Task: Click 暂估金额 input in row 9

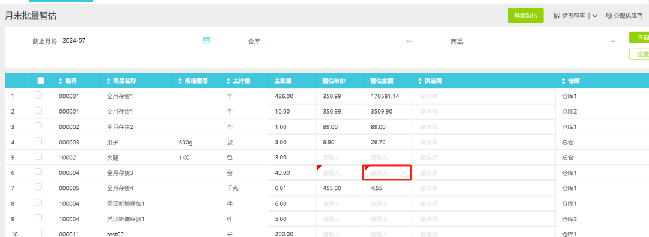Action: click(388, 219)
